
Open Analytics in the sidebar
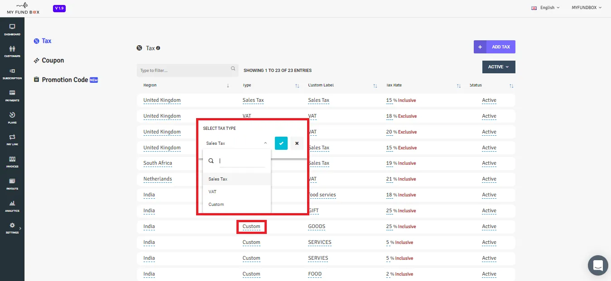[x=12, y=206]
